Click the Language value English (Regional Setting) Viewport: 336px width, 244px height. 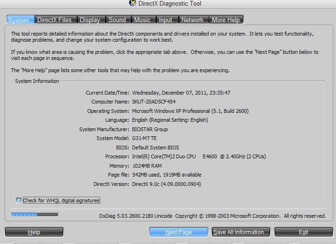click(170, 120)
